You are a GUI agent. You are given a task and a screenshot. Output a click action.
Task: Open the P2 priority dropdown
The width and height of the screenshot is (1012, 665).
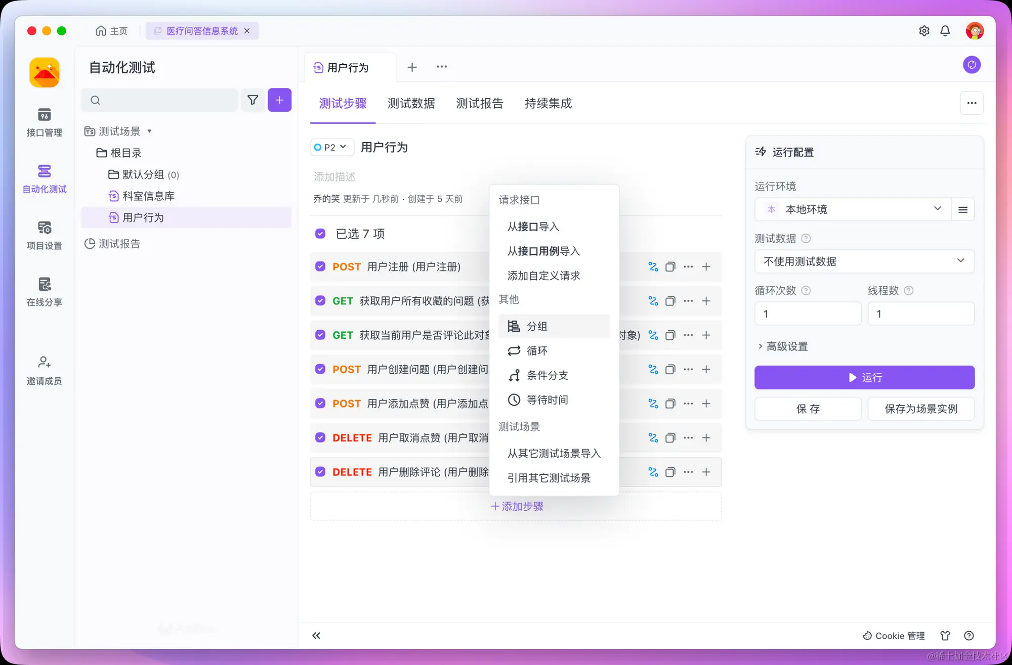pos(331,147)
